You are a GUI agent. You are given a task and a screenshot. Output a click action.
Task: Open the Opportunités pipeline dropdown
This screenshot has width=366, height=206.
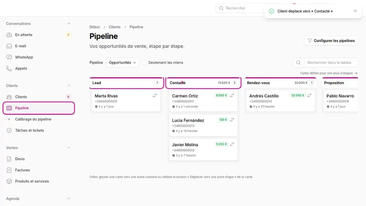[x=123, y=63]
